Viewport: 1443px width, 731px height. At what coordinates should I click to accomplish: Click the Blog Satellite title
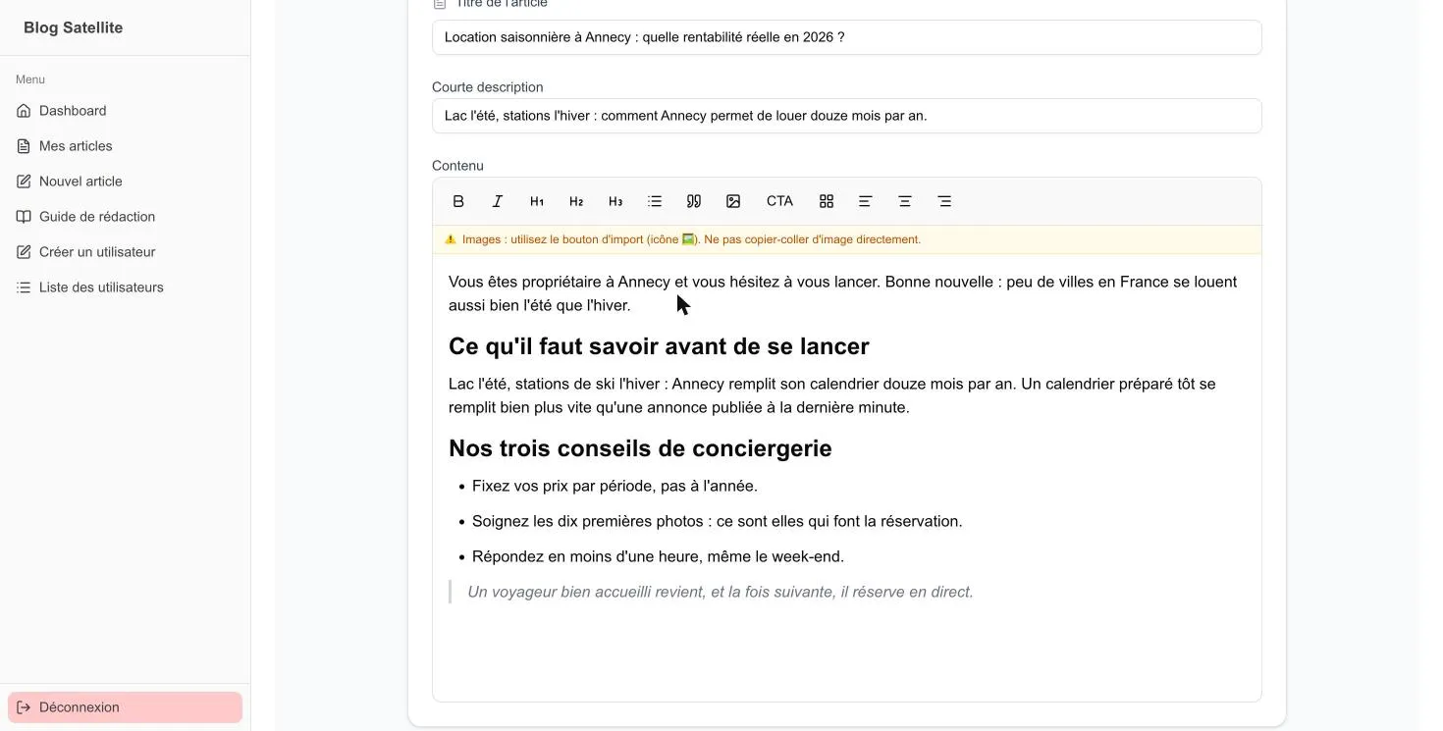point(73,27)
